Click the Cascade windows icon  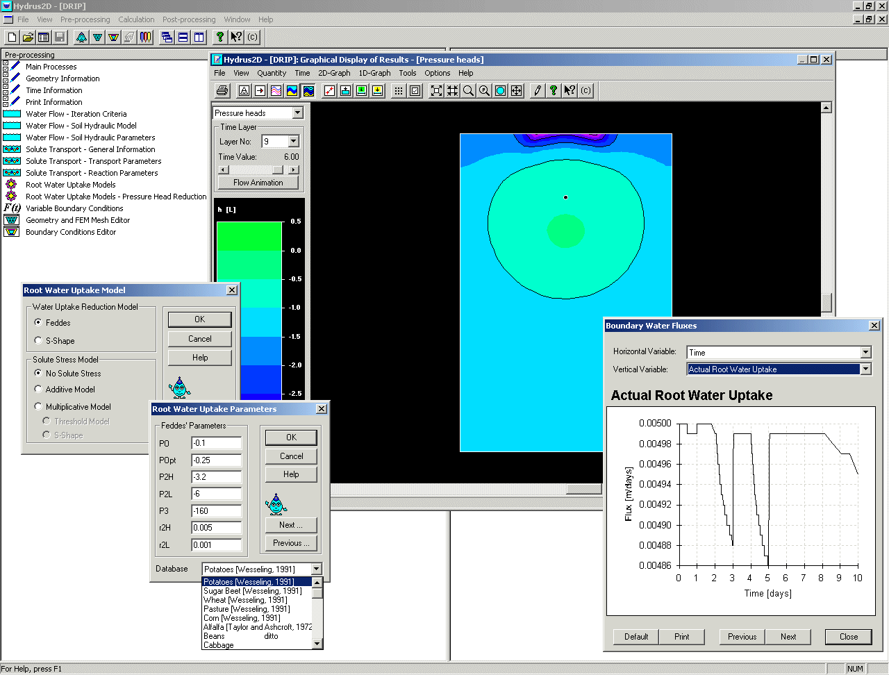[x=167, y=37]
